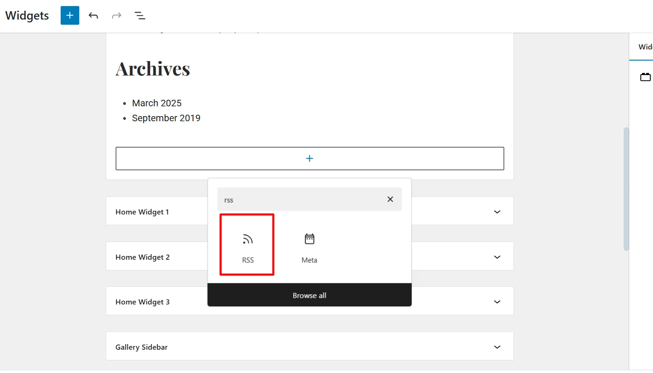Click the editor's vertical scrollbar
Image resolution: width=653 pixels, height=373 pixels.
626,189
